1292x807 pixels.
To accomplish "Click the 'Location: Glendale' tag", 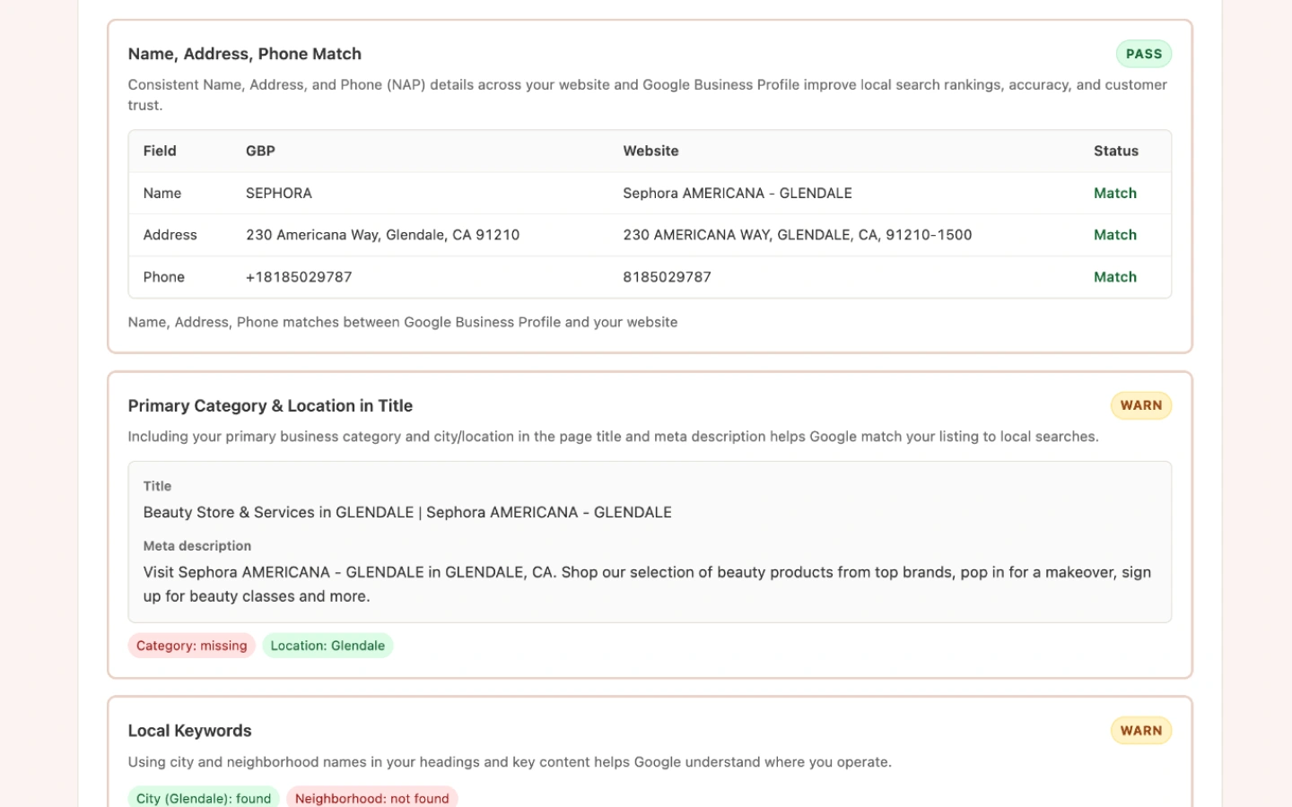I will pos(327,646).
